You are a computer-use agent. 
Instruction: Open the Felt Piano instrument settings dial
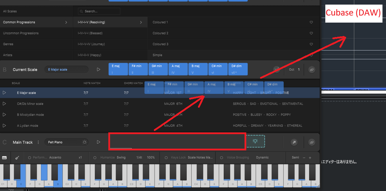(84, 142)
